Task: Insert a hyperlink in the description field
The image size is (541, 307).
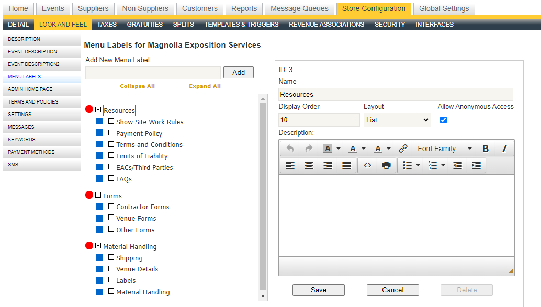Action: tap(403, 149)
